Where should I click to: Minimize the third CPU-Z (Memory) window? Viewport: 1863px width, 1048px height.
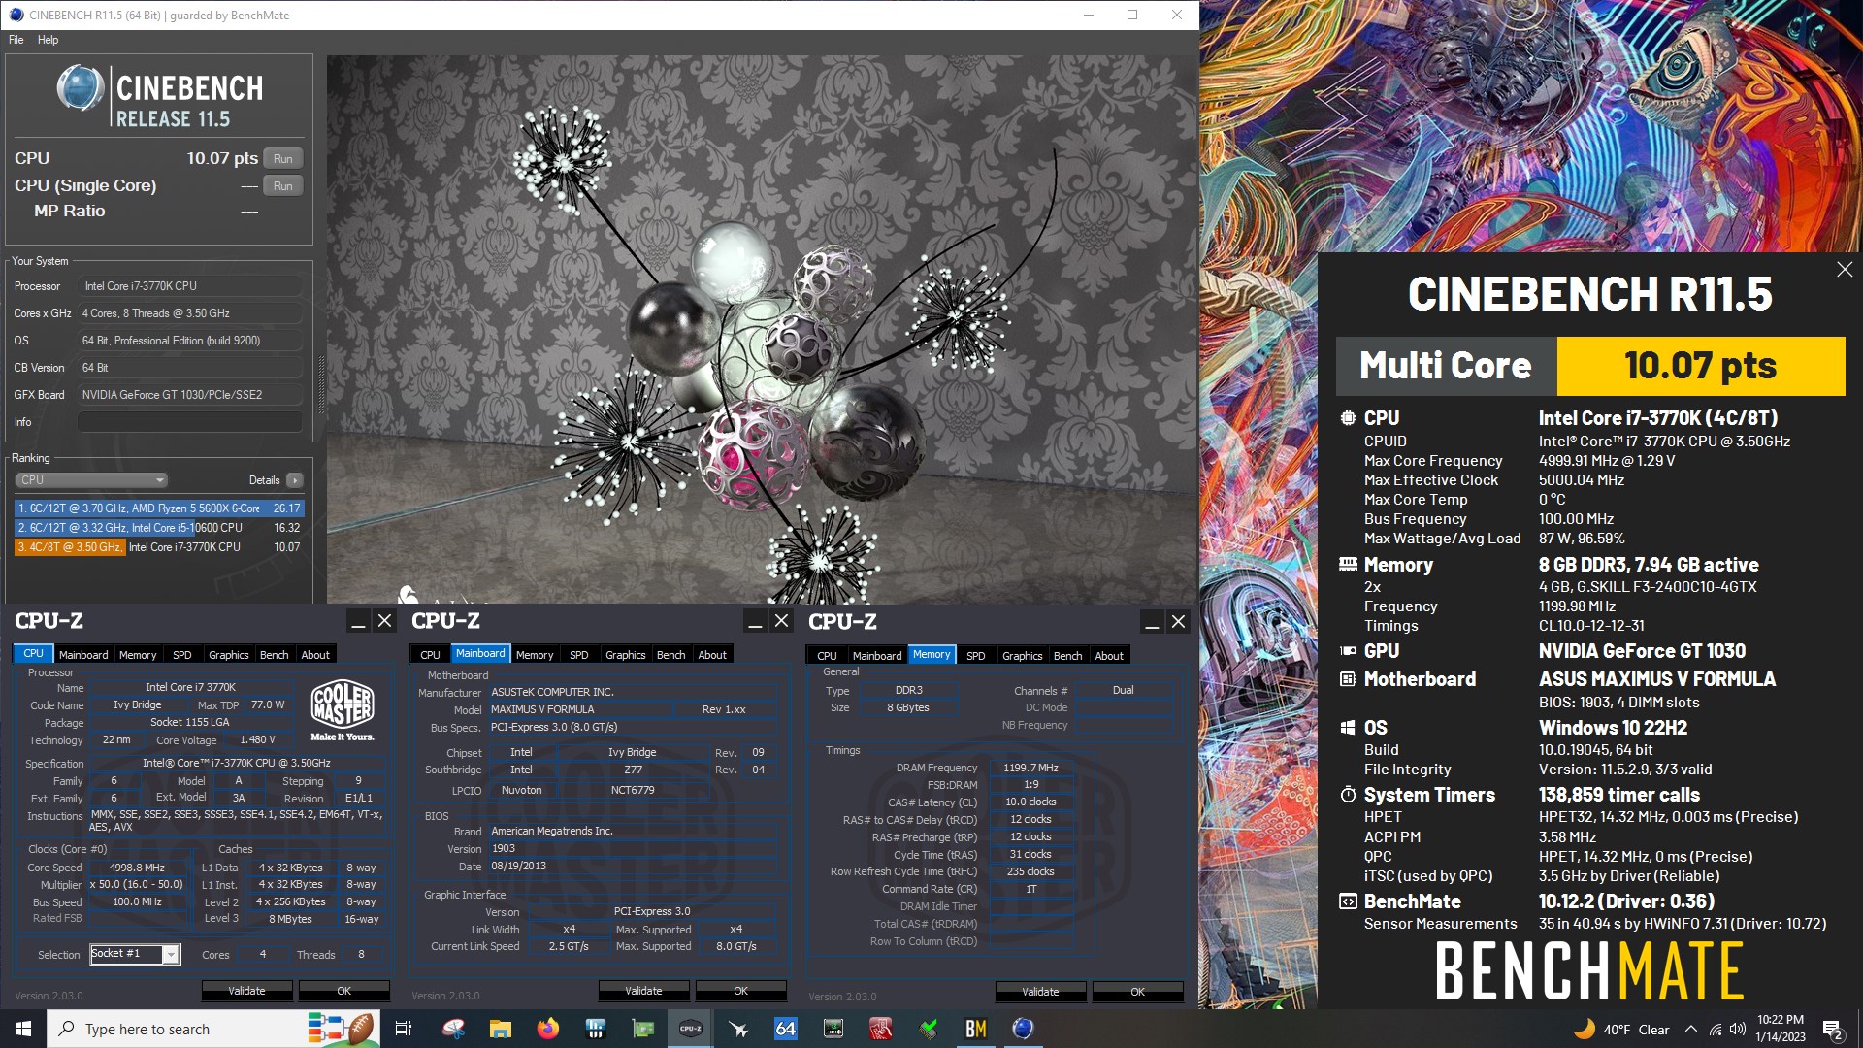click(x=1152, y=622)
